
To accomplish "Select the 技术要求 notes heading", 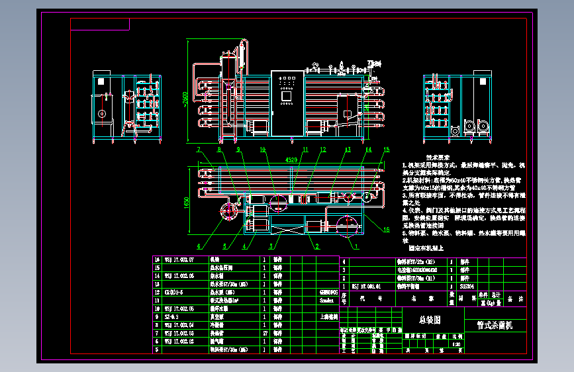I will coord(438,158).
